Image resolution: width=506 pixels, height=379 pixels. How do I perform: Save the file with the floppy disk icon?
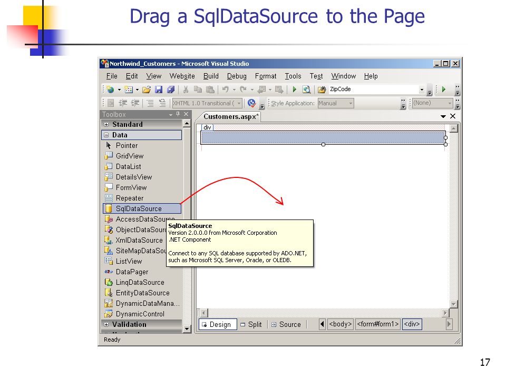pos(159,89)
